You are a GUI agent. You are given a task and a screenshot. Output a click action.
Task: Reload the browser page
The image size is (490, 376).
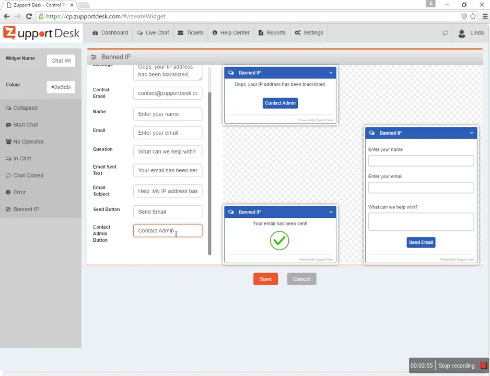(x=29, y=16)
